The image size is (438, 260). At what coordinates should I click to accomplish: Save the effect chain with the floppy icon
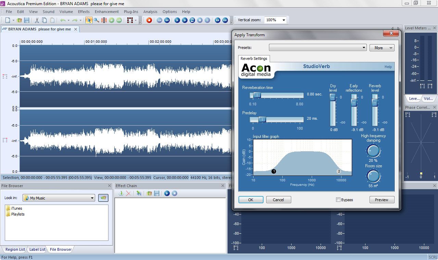coord(157,193)
